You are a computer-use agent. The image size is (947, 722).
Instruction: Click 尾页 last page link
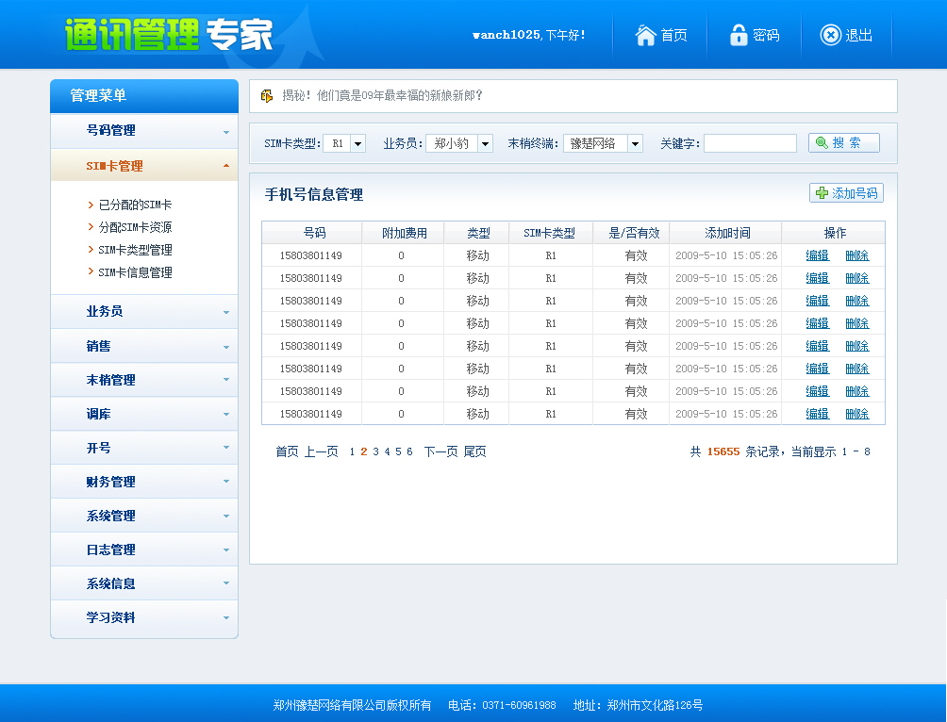pos(474,451)
